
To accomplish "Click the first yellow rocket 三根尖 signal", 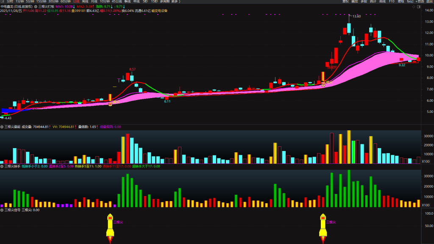I will tap(110, 227).
